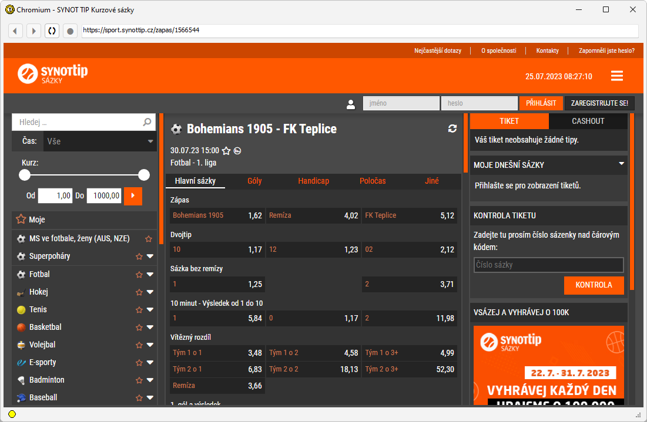The image size is (647, 422).
Task: Click the browser forward arrow
Action: click(x=34, y=31)
